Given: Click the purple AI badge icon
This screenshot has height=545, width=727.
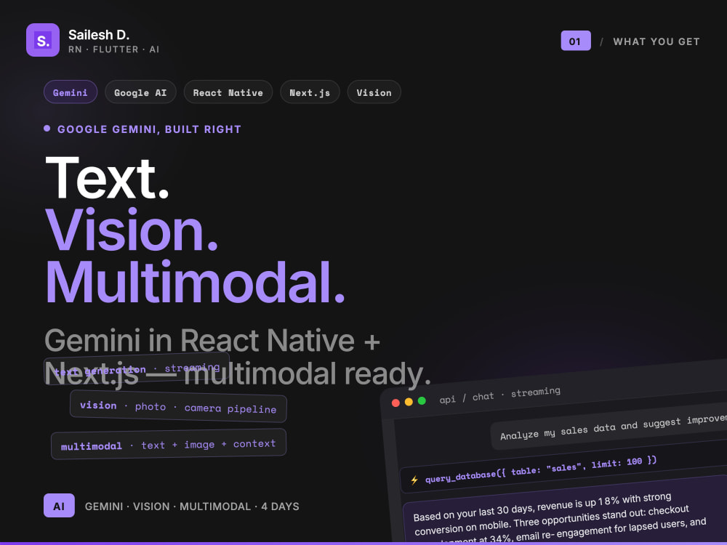Looking at the screenshot, I should pos(59,506).
